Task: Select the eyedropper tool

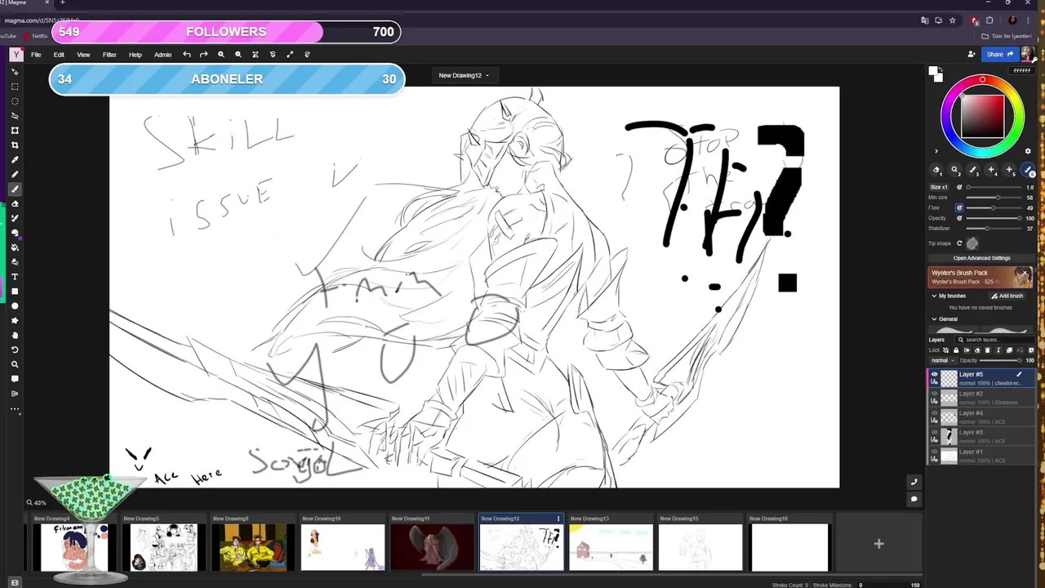Action: point(15,160)
